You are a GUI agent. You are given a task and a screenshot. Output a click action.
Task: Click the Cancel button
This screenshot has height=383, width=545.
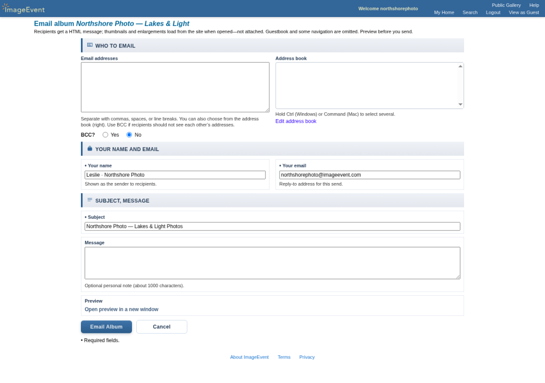click(162, 327)
